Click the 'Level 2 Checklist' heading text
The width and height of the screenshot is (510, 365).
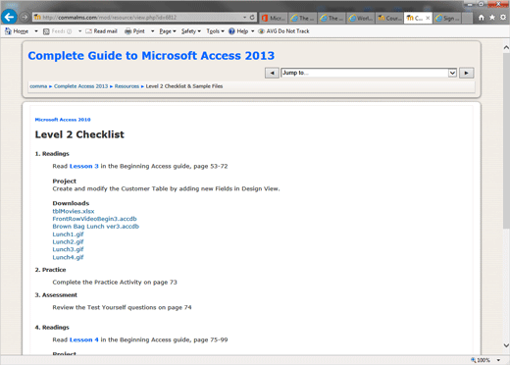79,134
